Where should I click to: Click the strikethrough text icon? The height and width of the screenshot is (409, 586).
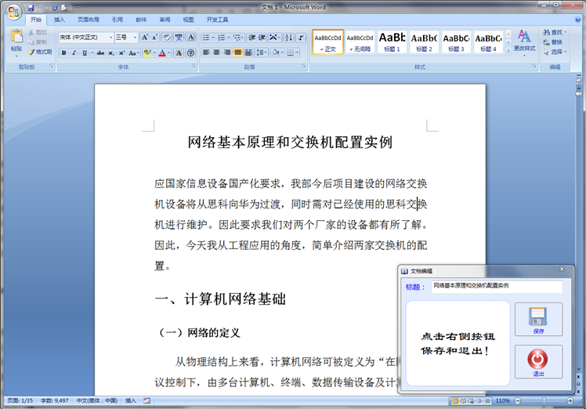pyautogui.click(x=99, y=52)
